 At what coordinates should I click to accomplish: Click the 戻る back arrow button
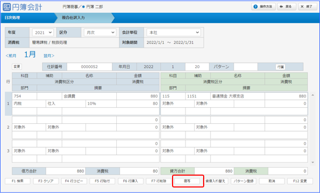tap(286, 7)
